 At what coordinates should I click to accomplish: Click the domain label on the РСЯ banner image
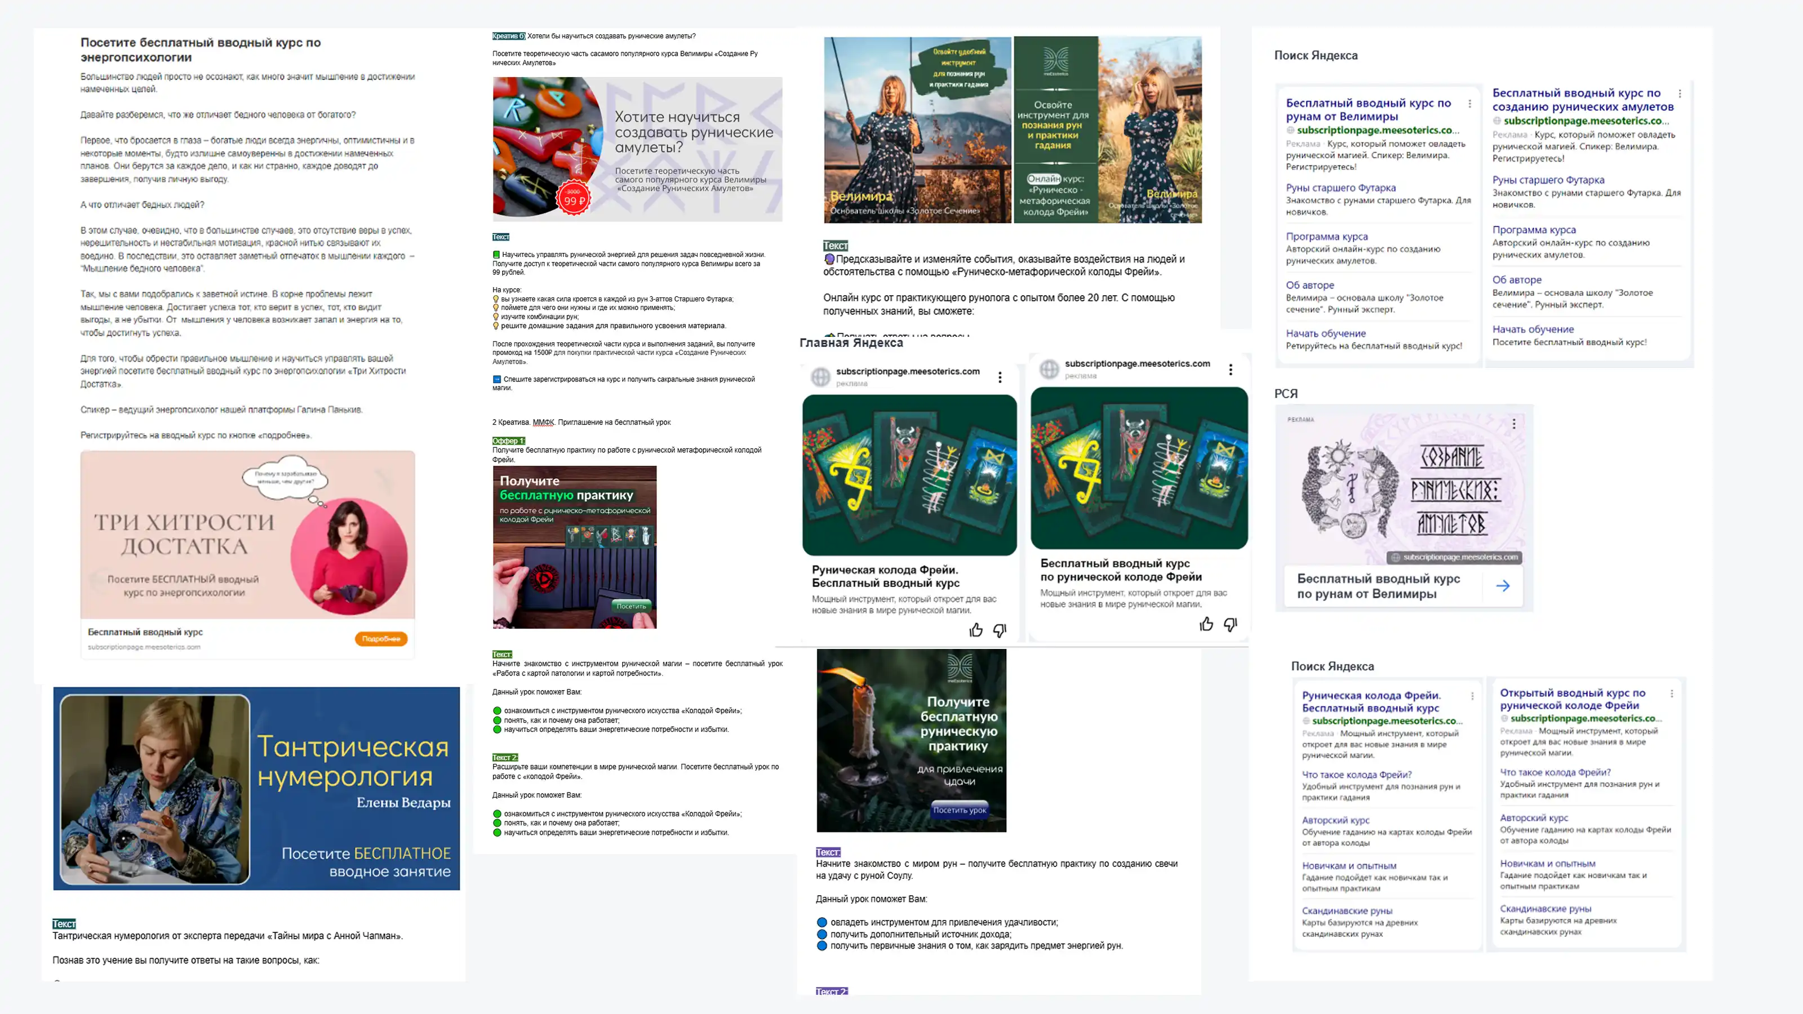click(1454, 558)
